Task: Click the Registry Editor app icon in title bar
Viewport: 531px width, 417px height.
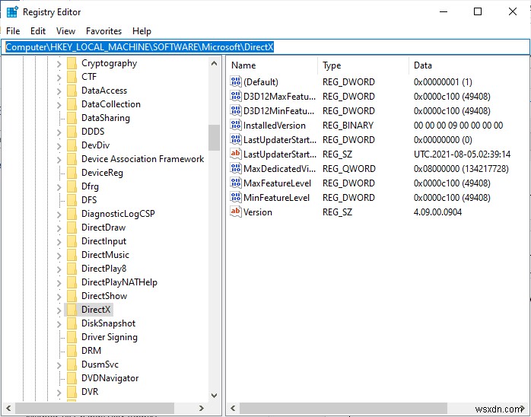Action: point(12,12)
